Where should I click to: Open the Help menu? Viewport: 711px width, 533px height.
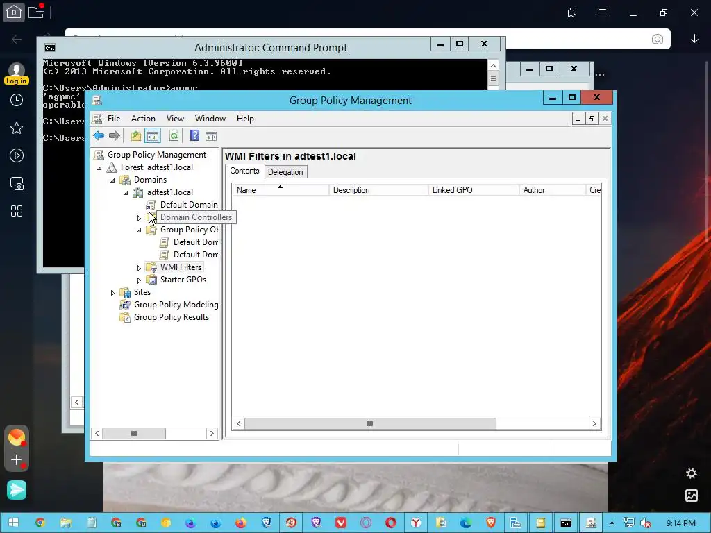pyautogui.click(x=245, y=119)
